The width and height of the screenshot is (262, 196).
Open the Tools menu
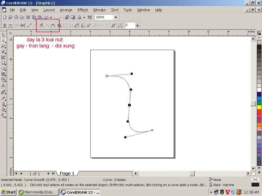tap(128, 10)
